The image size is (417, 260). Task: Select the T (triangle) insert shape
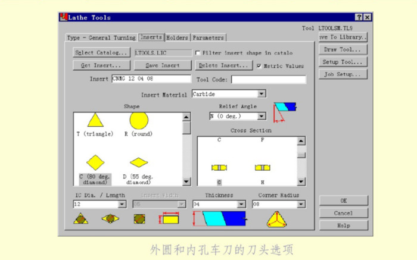point(95,121)
